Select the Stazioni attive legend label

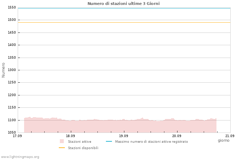[x=80, y=142]
